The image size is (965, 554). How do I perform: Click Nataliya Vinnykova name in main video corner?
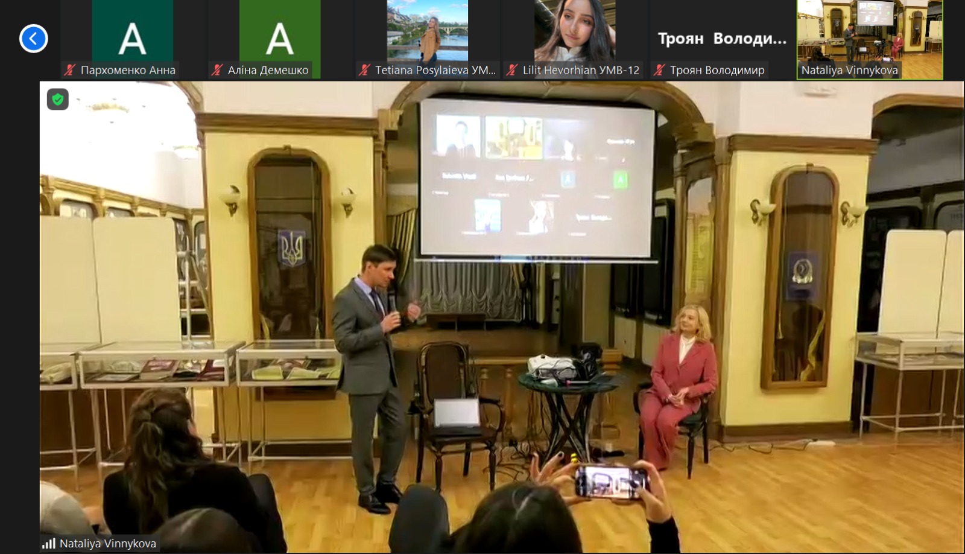pos(107,543)
